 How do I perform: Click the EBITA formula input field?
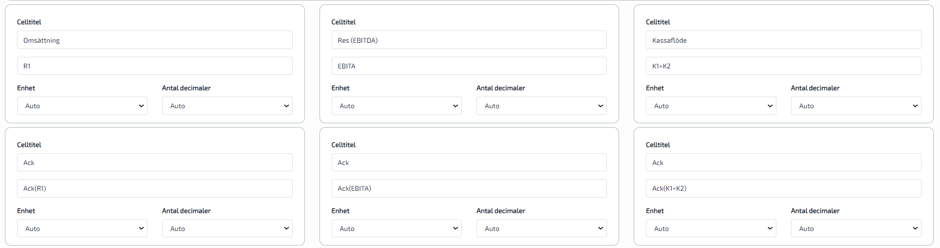469,66
